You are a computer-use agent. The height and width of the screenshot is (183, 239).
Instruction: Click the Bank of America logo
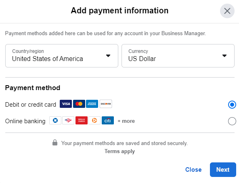[x=68, y=120]
